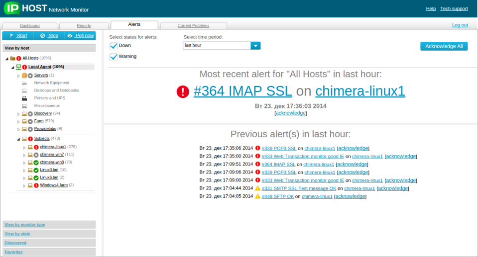Open the Favorites panel

[x=49, y=252]
